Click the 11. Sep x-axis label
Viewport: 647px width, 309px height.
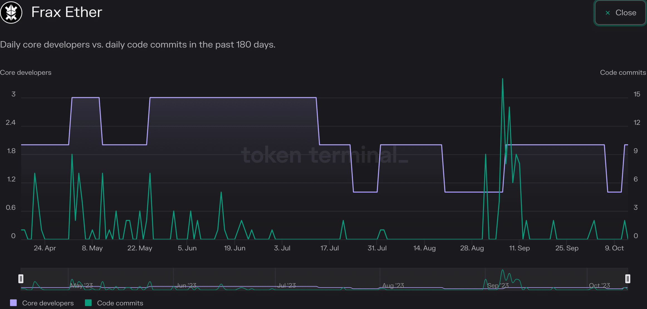pyautogui.click(x=519, y=248)
